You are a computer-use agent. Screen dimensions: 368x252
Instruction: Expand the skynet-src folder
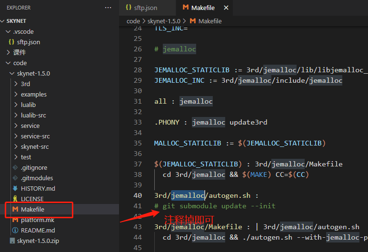point(16,146)
